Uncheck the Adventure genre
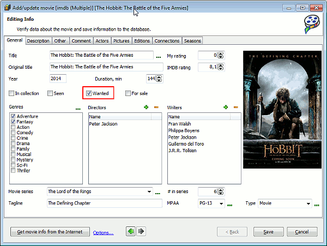Image resolution: width=327 pixels, height=246 pixels. [13, 116]
